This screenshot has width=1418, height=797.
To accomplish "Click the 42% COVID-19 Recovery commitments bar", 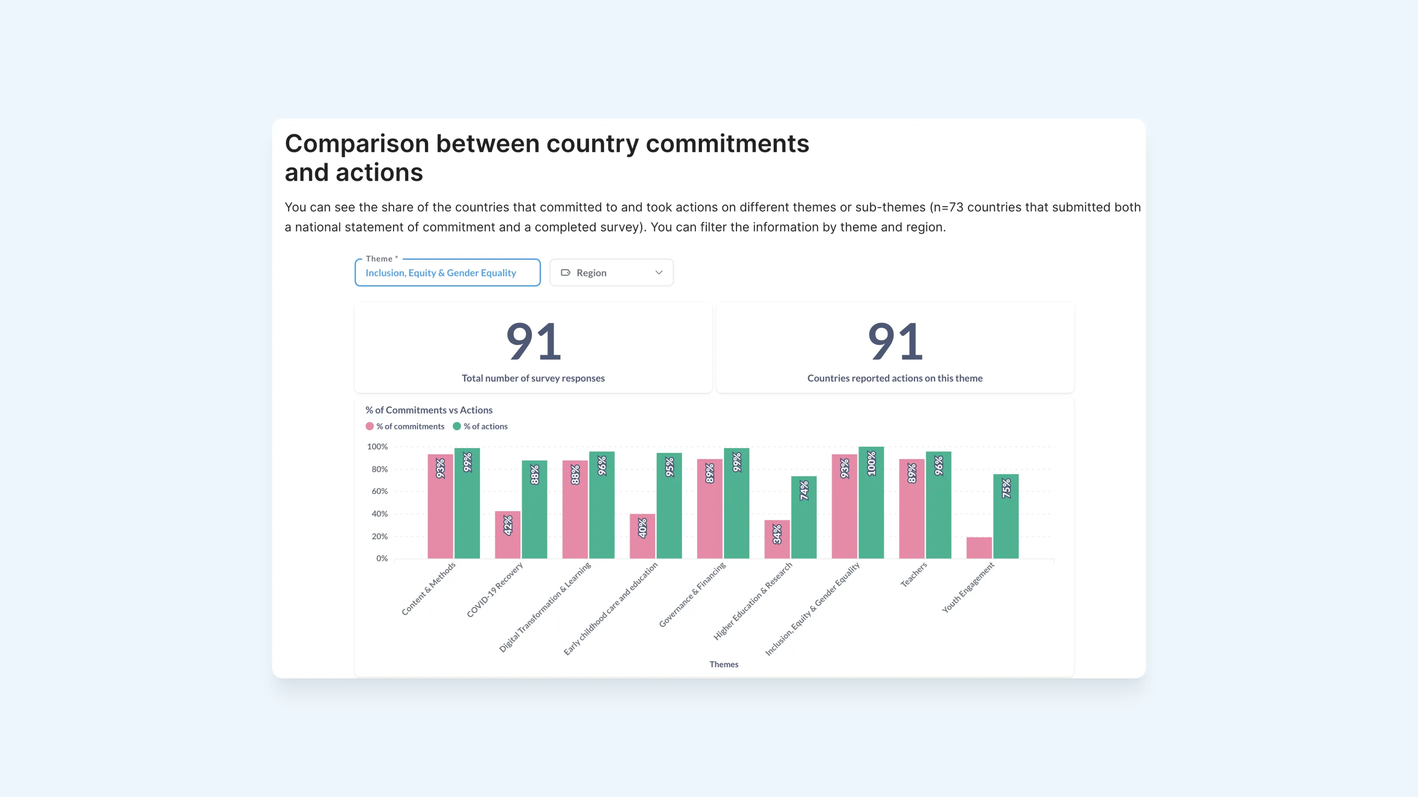I will (x=507, y=534).
